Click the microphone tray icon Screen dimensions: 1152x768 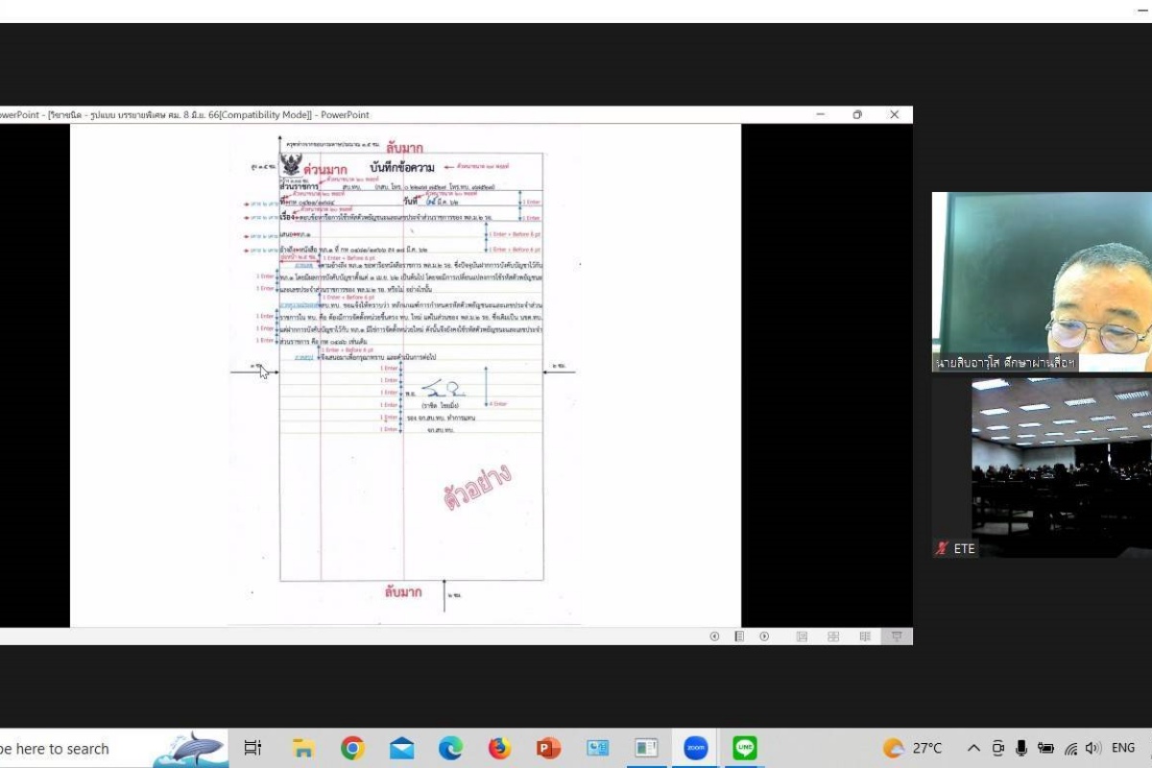[x=1021, y=748]
